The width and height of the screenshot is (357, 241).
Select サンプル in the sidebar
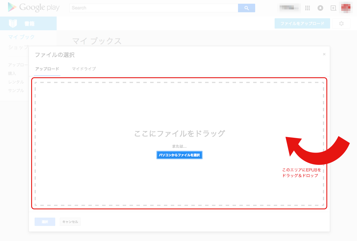[x=16, y=90]
